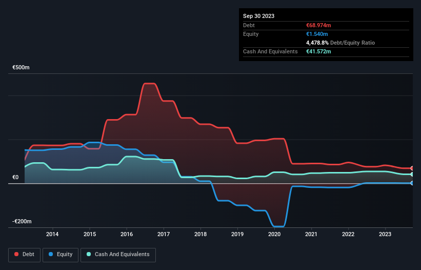Click the 2015 x-axis label

[x=90, y=234]
